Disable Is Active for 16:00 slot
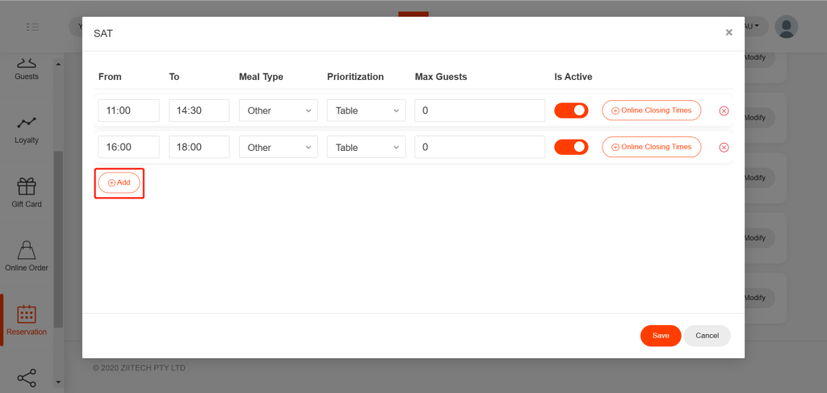The image size is (827, 393). [x=571, y=147]
